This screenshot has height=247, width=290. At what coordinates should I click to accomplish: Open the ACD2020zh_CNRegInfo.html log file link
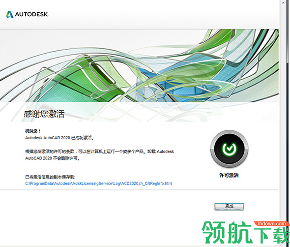(99, 184)
